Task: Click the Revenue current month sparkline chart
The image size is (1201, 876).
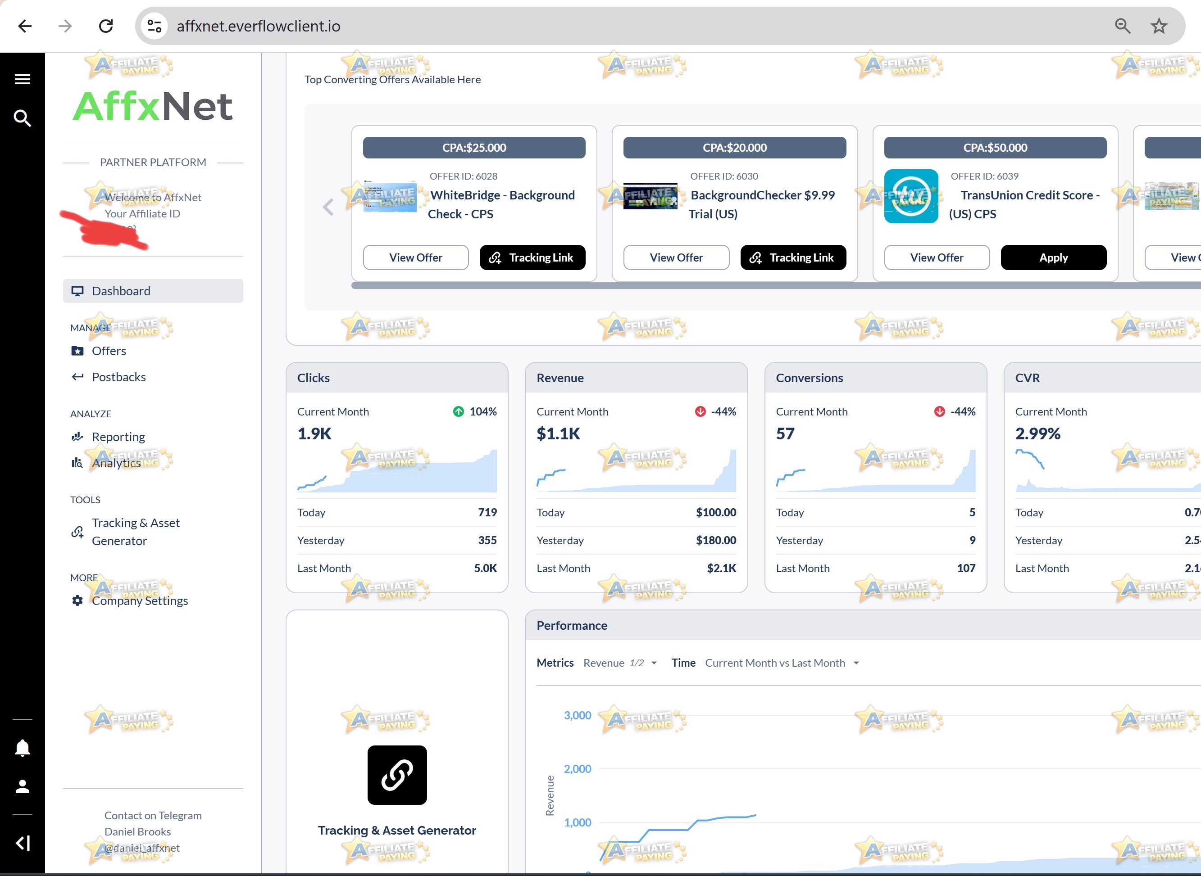Action: 637,471
